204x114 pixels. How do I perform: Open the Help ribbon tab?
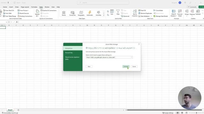click(x=58, y=7)
